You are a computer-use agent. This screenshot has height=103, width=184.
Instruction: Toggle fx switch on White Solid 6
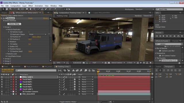(66, 77)
